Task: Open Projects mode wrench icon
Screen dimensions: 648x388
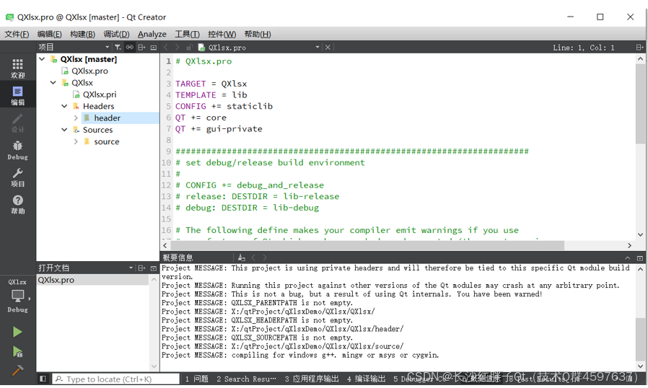Action: 18,177
